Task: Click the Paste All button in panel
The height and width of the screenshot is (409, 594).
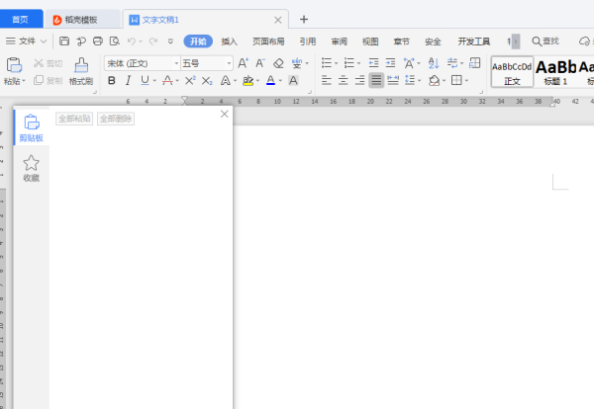Action: pos(74,119)
